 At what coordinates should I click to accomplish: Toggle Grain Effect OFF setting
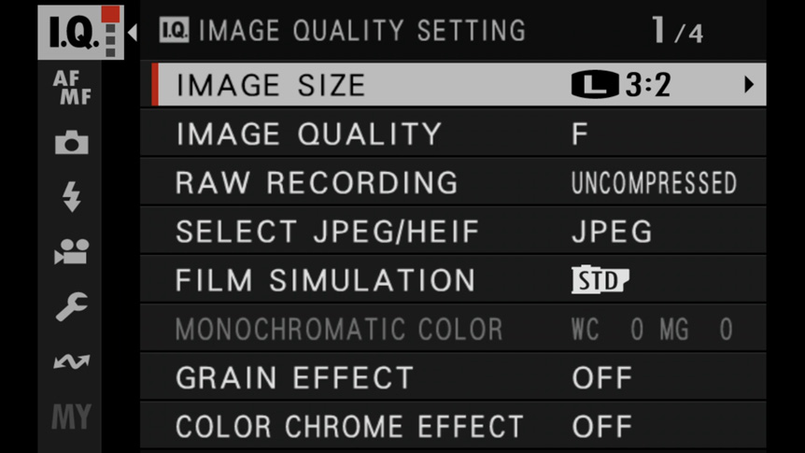[602, 378]
